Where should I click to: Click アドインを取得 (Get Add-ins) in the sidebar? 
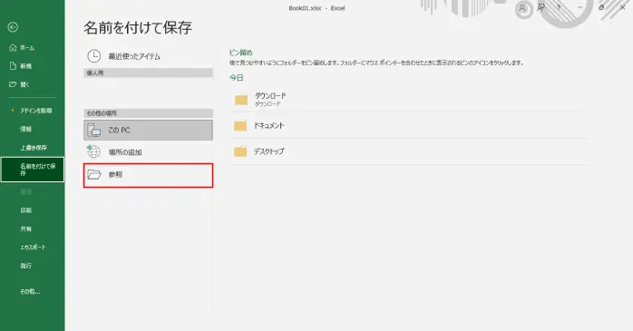click(x=33, y=111)
